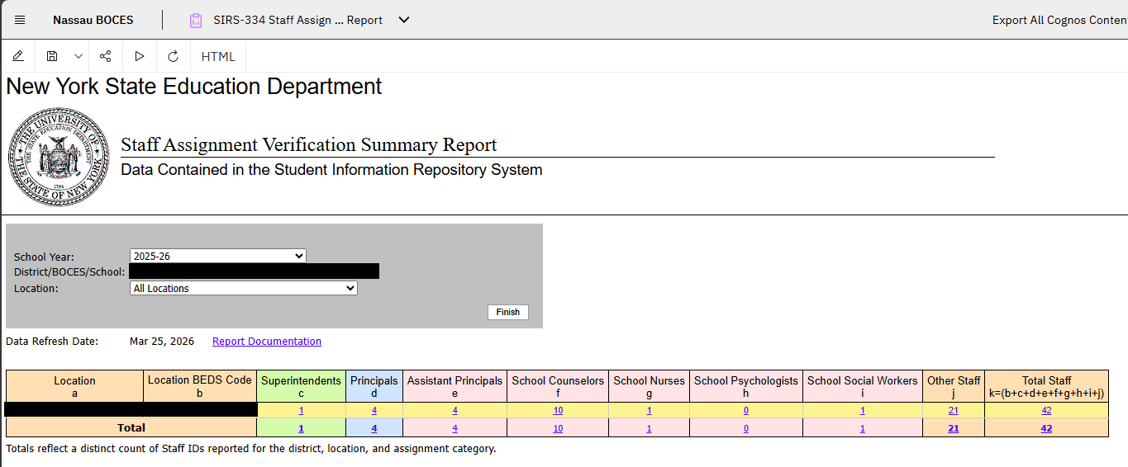Open the SIRS-334 Staff Assign Report title
1128x467 pixels.
[297, 20]
